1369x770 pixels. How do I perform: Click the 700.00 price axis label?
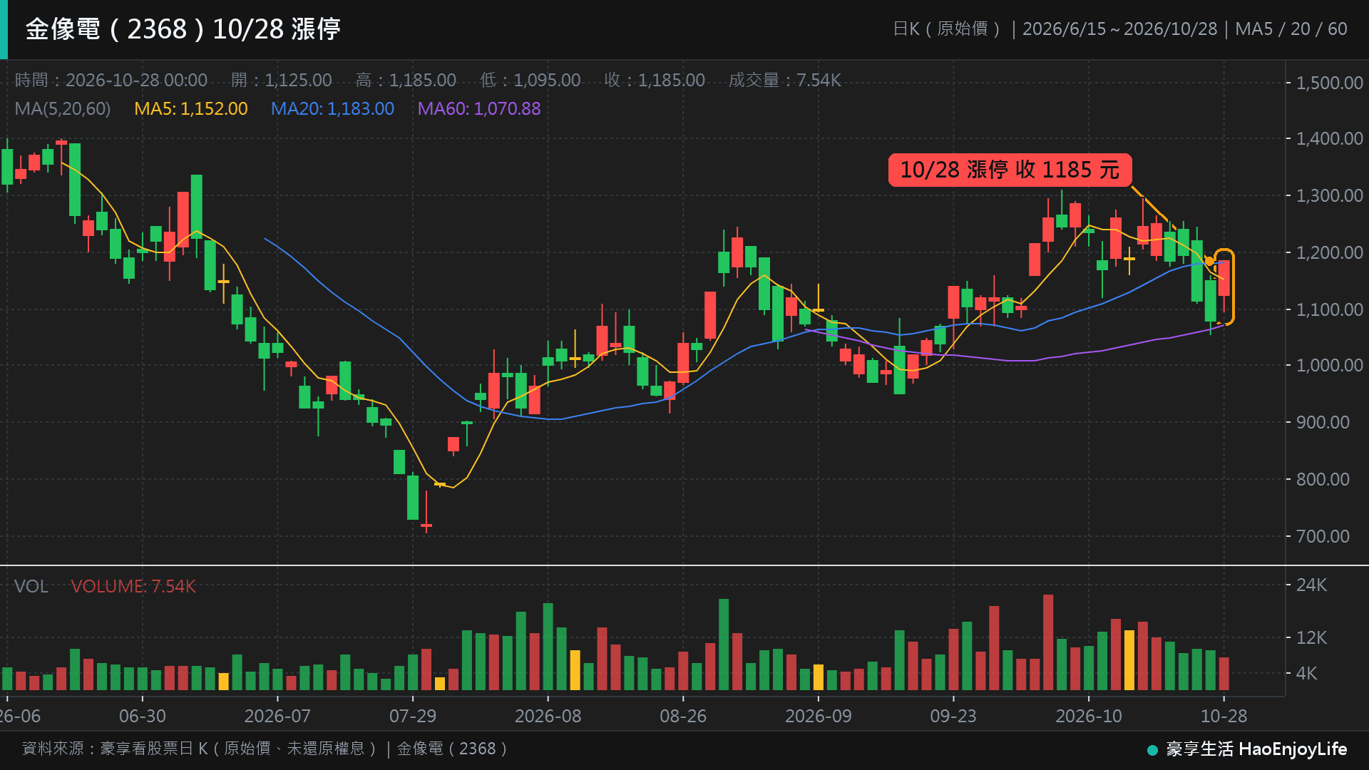coord(1323,536)
